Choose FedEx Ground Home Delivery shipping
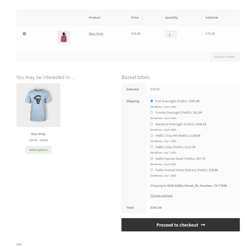 pyautogui.click(x=152, y=170)
